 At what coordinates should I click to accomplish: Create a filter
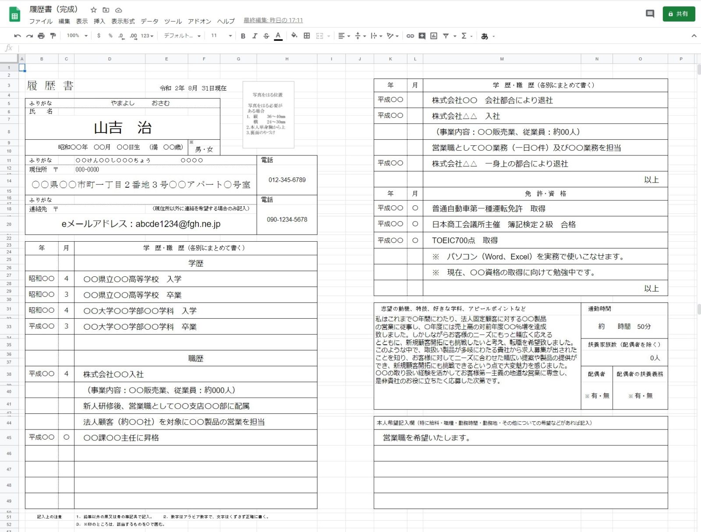coord(446,36)
